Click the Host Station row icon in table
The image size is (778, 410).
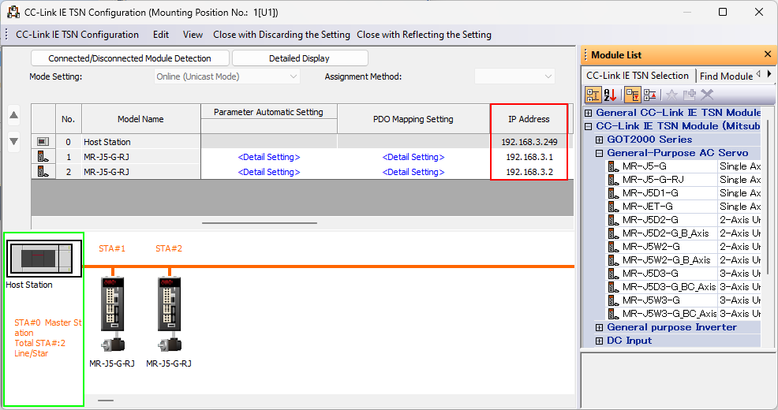[x=43, y=142]
